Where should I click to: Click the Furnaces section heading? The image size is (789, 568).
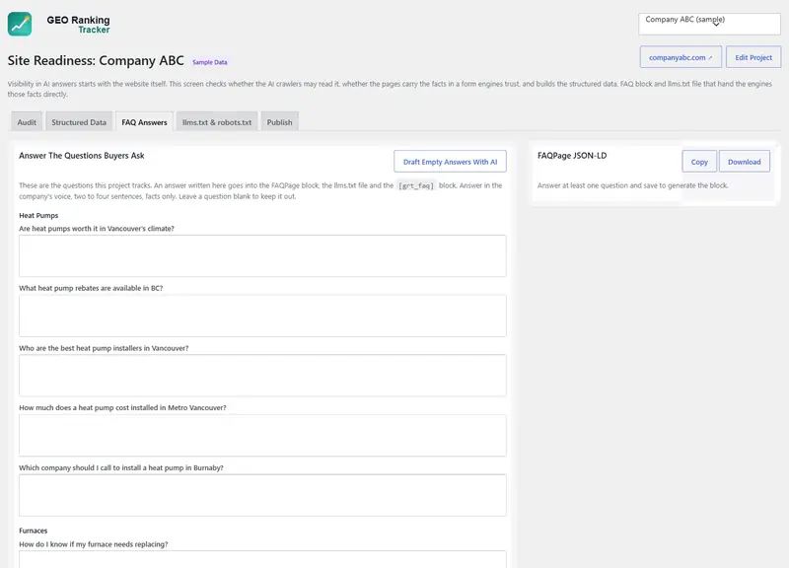(34, 531)
